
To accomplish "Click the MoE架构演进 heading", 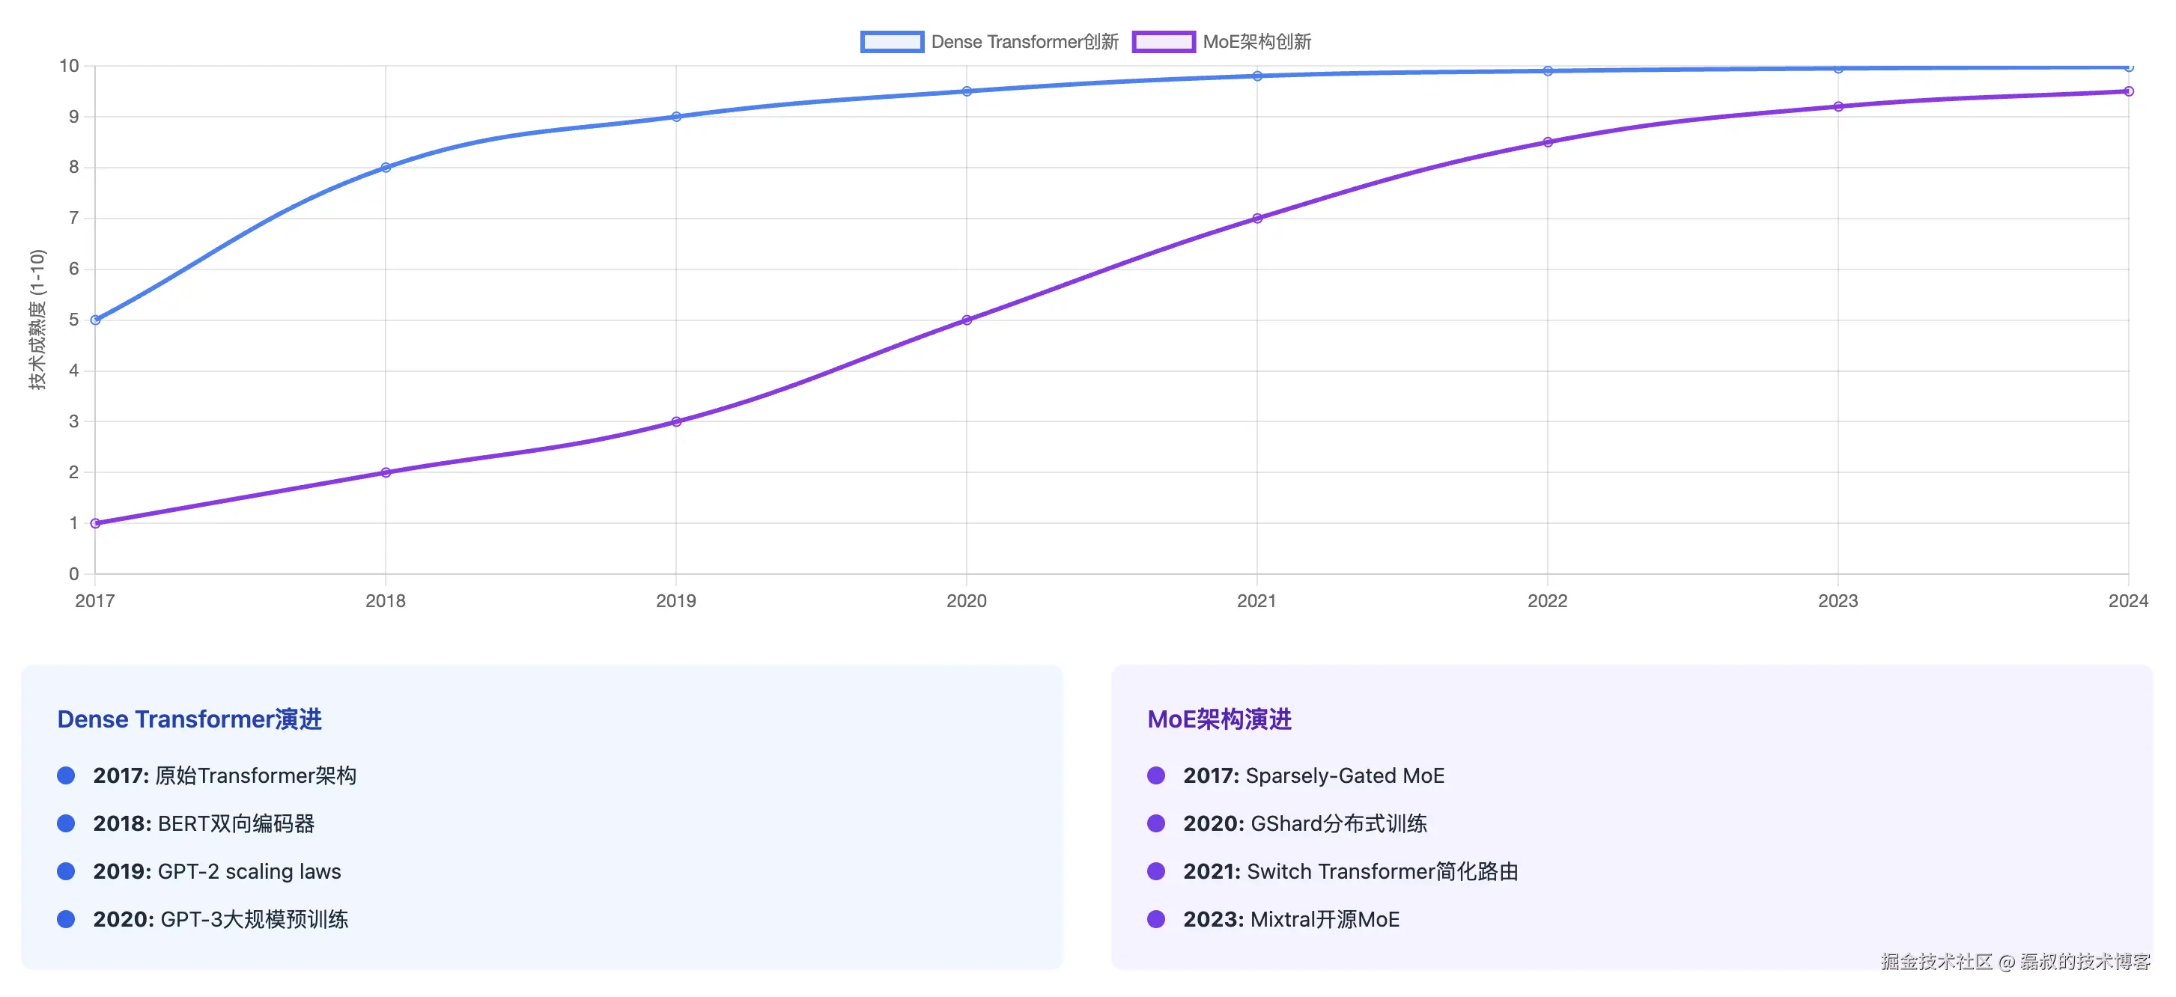I will coord(1218,719).
